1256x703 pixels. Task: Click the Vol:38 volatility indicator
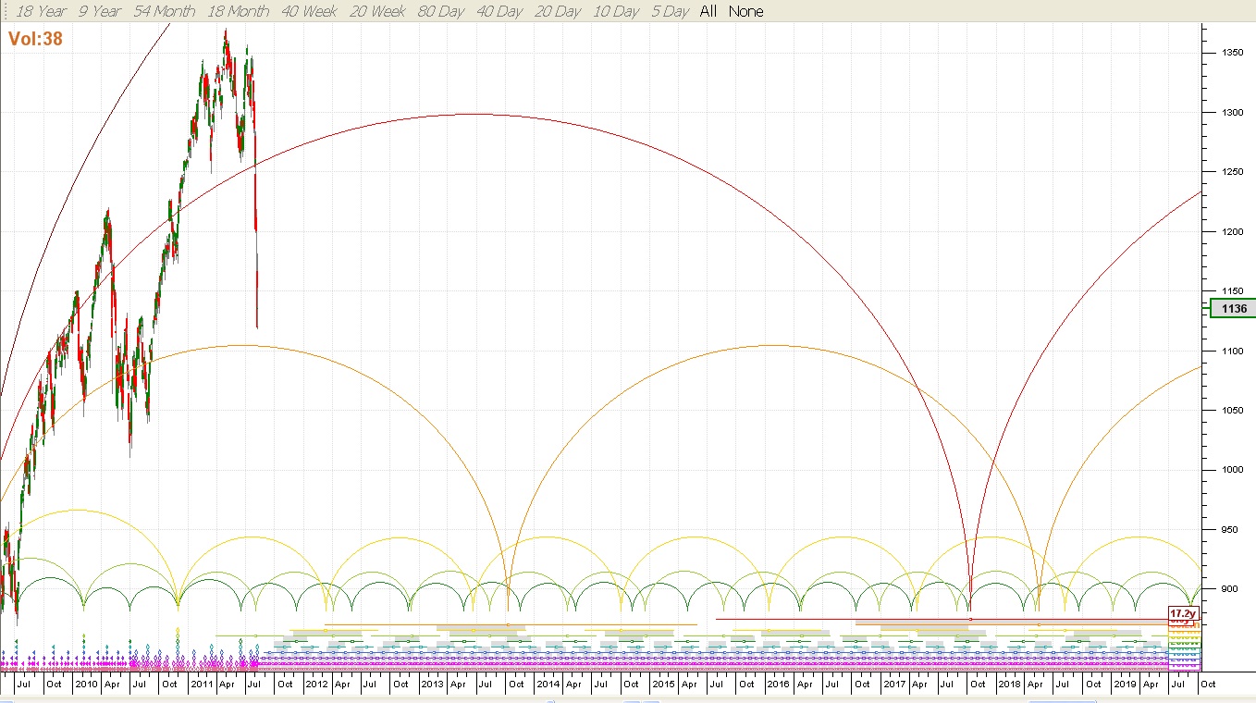(x=35, y=39)
